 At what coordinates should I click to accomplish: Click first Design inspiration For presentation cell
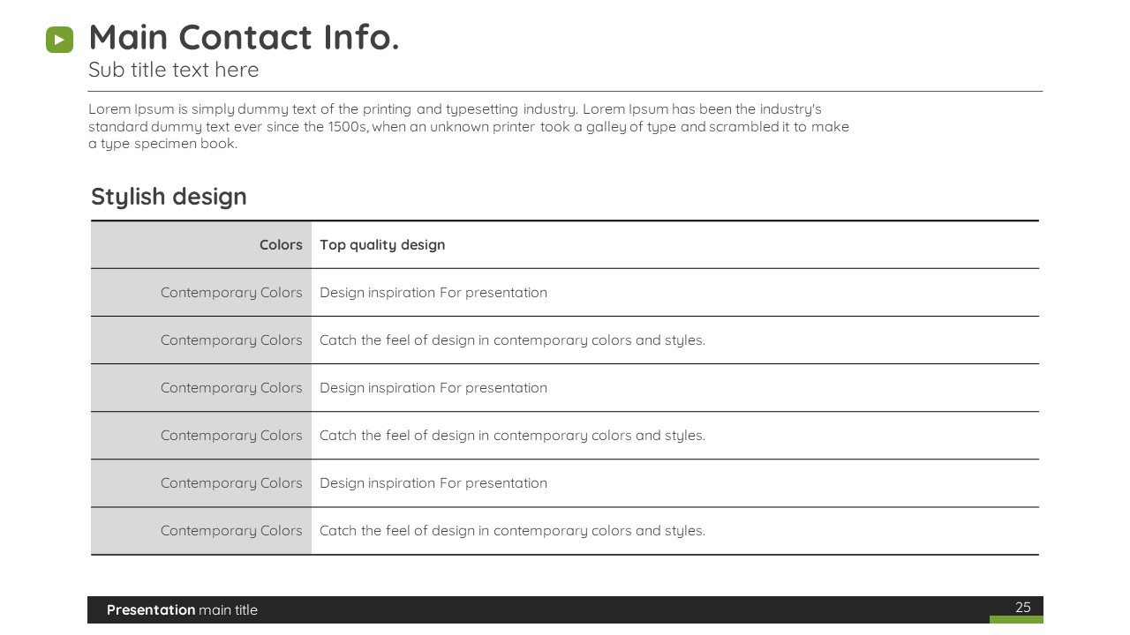675,293
